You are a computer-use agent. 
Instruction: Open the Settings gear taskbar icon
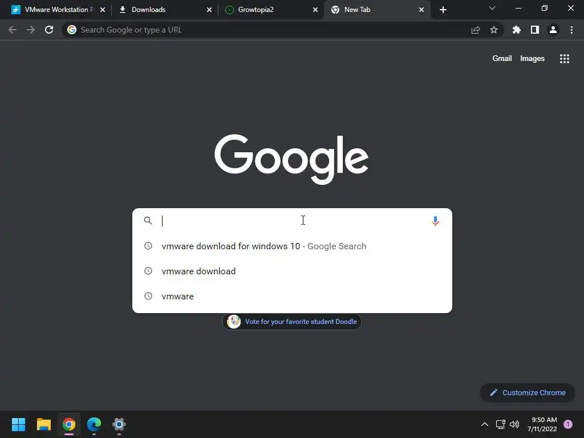pyautogui.click(x=119, y=424)
